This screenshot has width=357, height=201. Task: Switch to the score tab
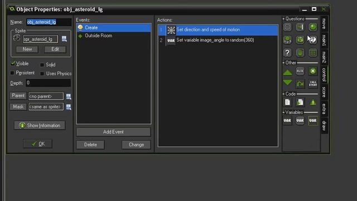pyautogui.click(x=324, y=92)
